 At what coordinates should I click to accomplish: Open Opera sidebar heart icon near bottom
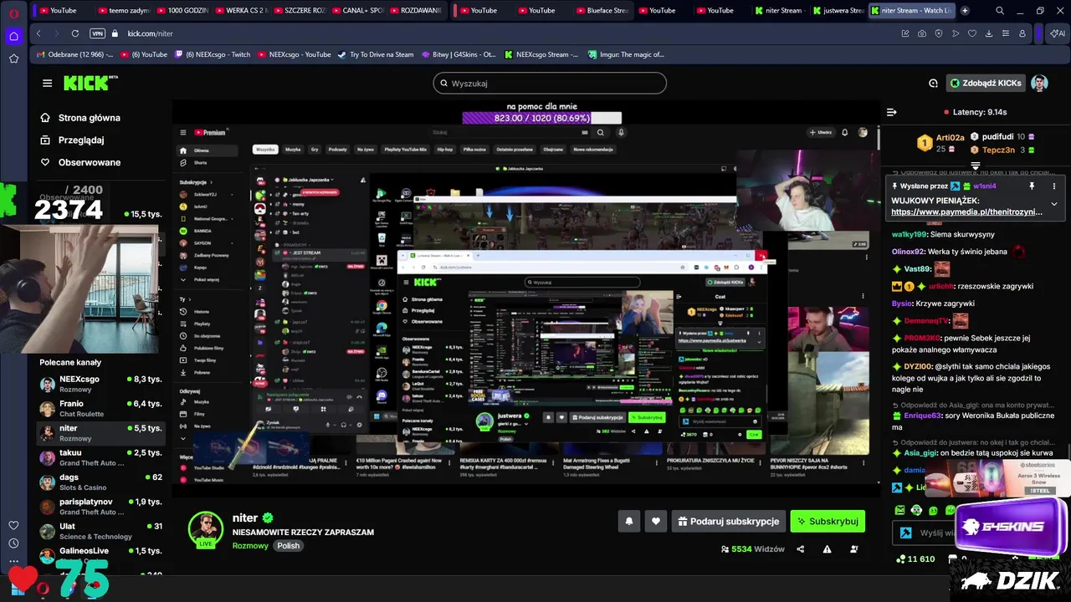click(13, 525)
